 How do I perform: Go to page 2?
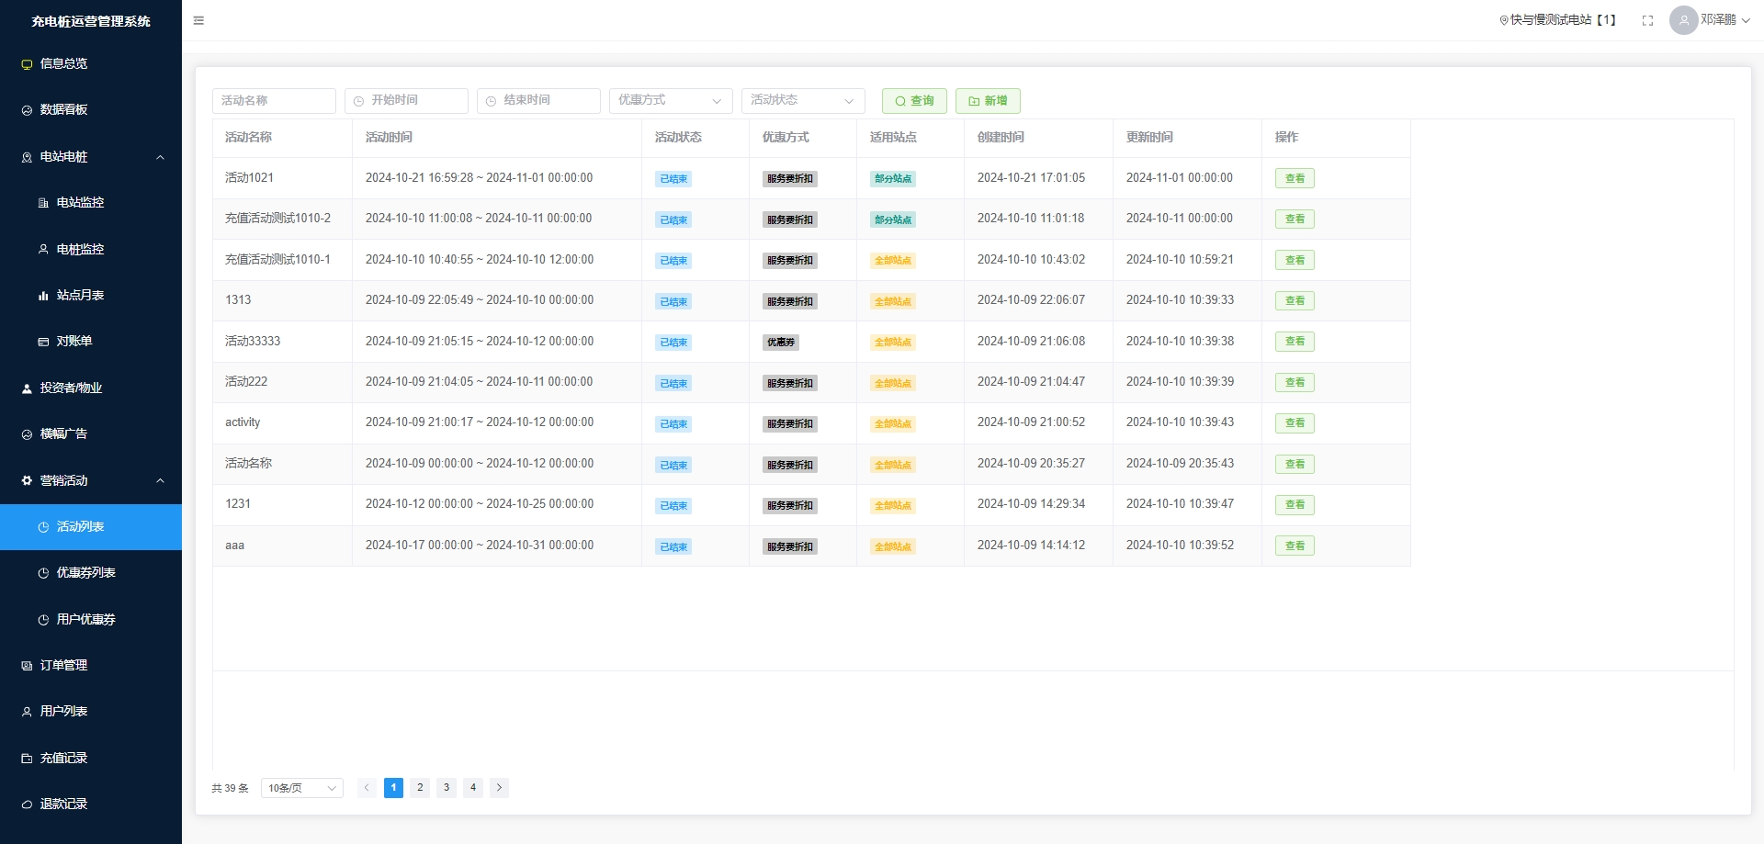[x=420, y=788]
